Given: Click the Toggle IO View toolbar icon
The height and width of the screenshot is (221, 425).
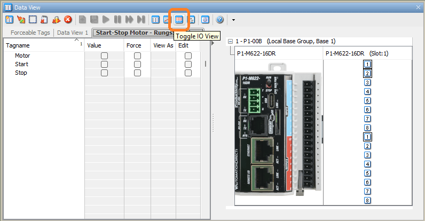Looking at the screenshot, I should 179,20.
